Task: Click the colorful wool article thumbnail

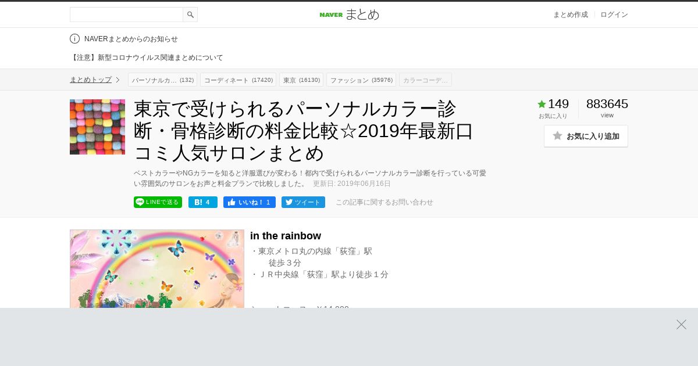Action: (97, 127)
